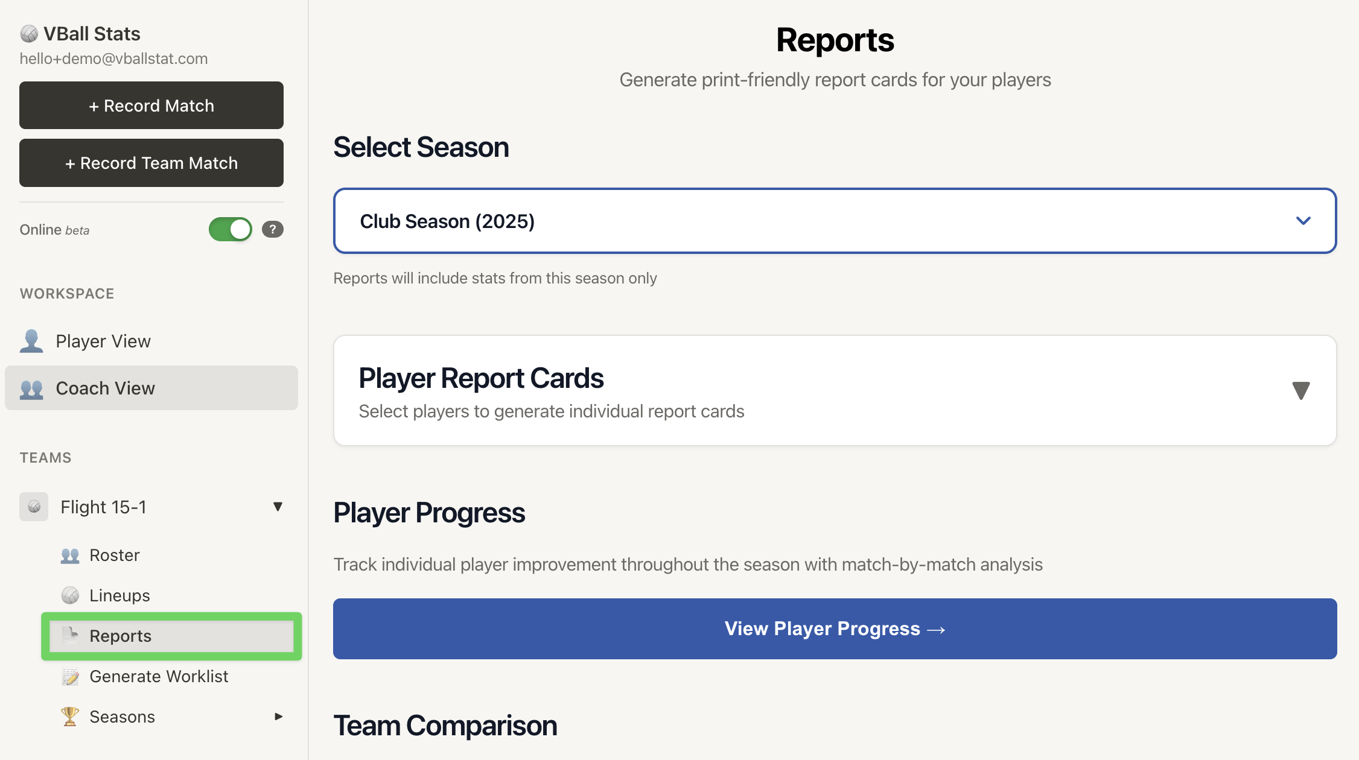Expand the Player Report Cards section
The image size is (1359, 760).
1301,391
